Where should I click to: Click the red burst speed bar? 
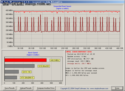click(25, 60)
